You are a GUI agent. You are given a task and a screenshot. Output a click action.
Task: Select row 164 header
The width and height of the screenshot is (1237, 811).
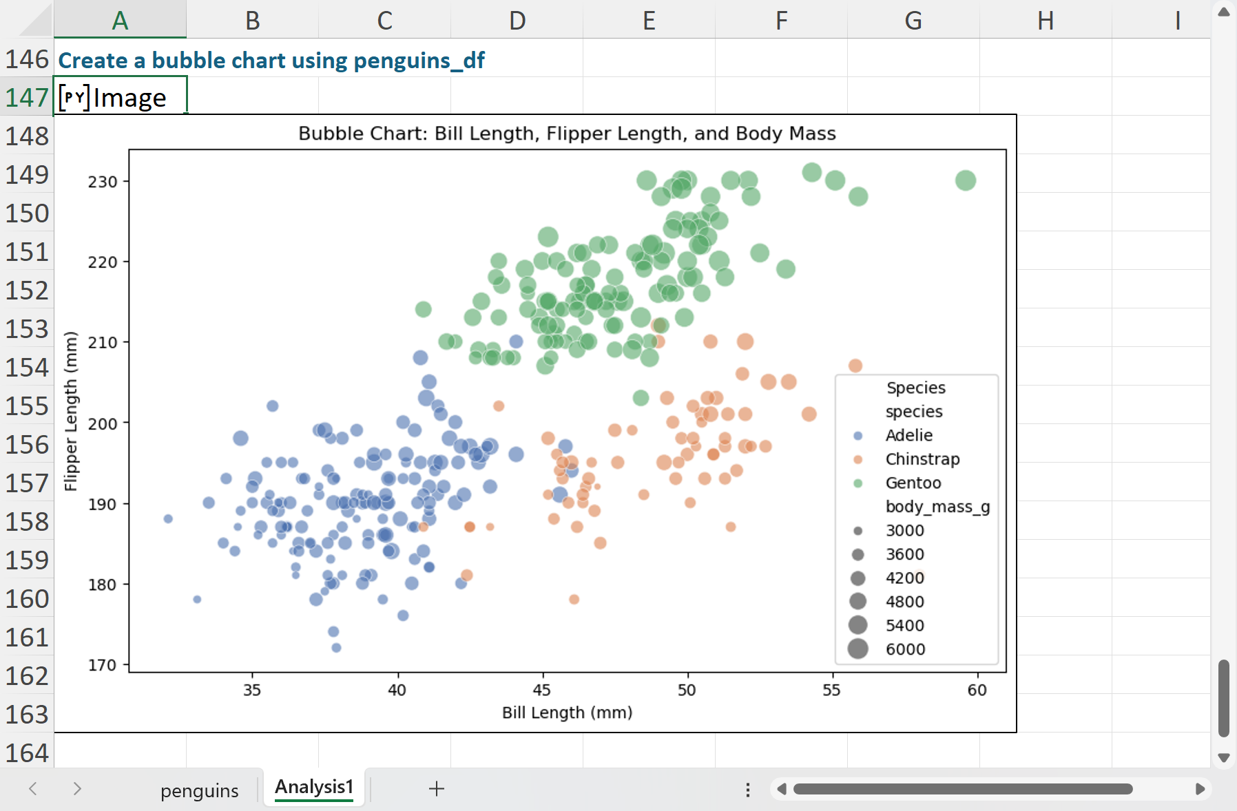click(x=27, y=752)
